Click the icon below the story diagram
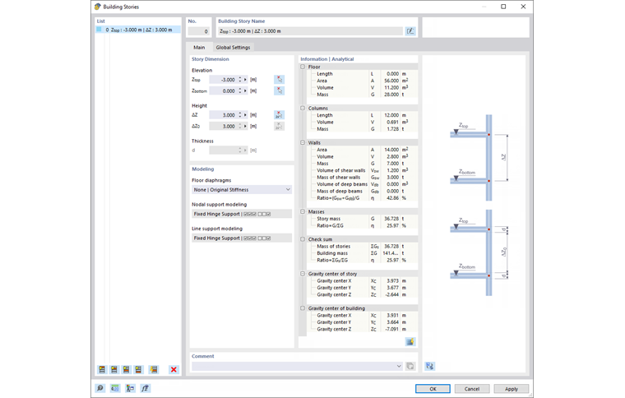 tap(429, 366)
